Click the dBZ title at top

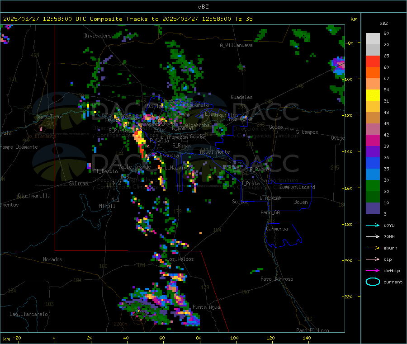[203, 7]
